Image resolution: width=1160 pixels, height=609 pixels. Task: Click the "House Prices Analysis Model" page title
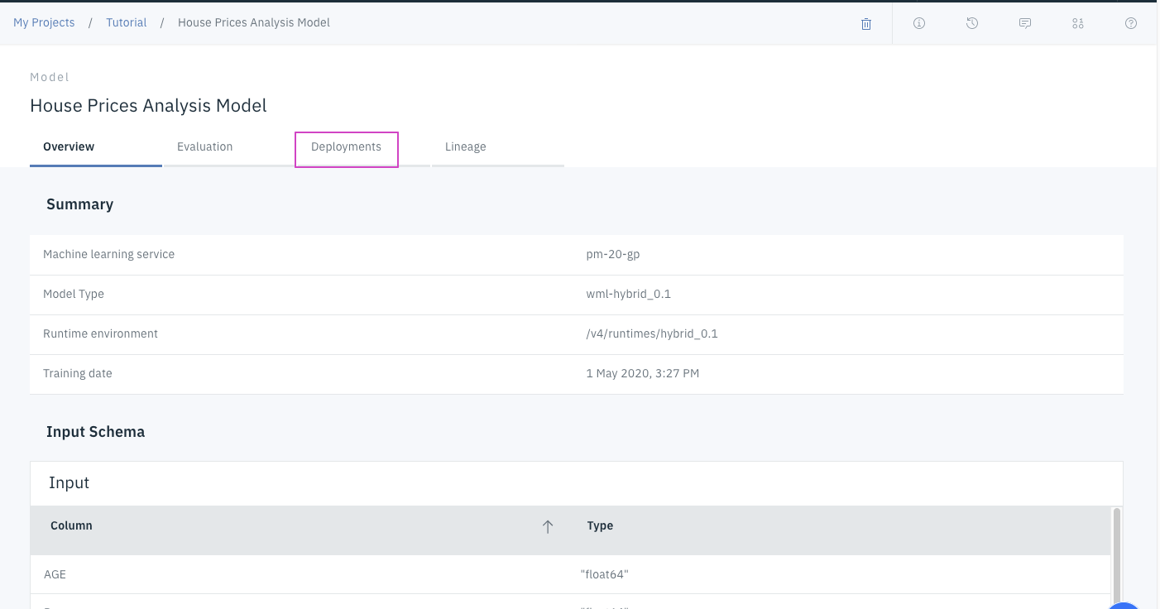pos(148,105)
